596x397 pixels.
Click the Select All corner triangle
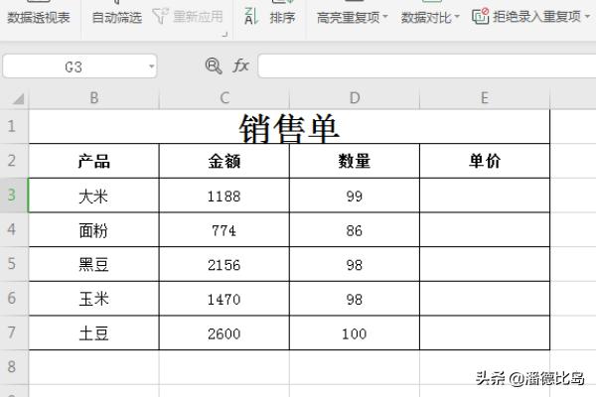click(x=18, y=98)
